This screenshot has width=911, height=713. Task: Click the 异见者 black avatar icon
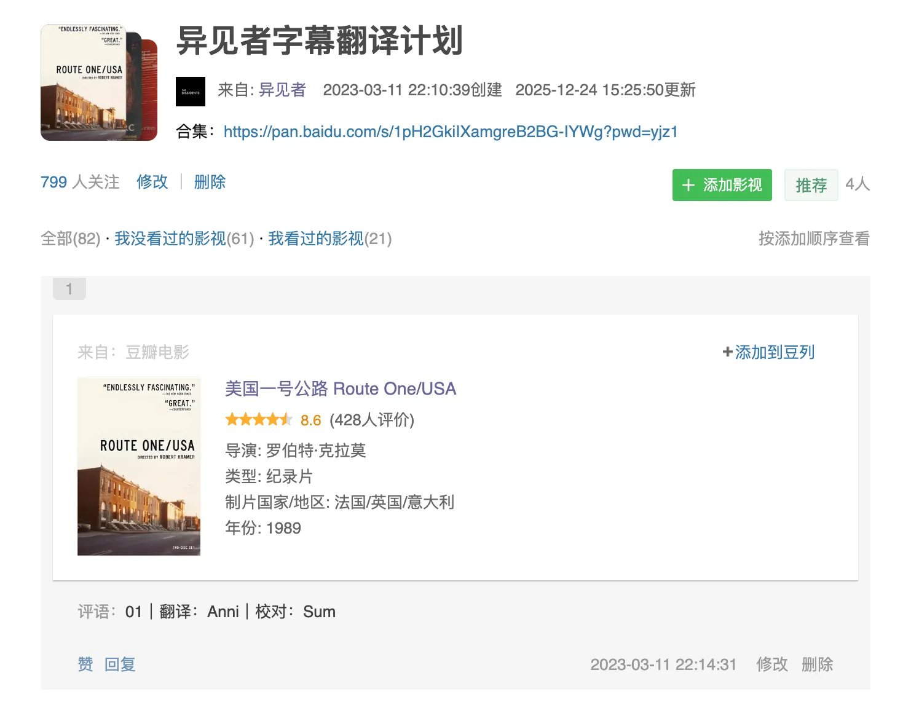(191, 92)
